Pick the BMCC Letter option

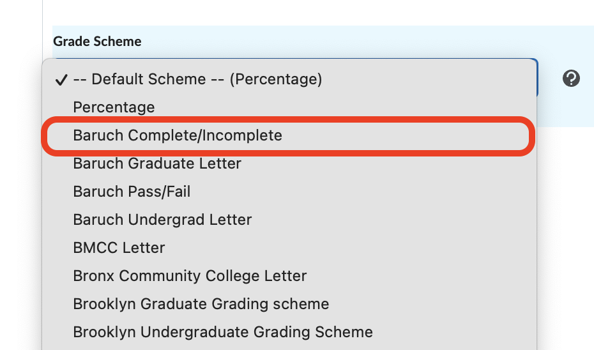click(x=119, y=248)
